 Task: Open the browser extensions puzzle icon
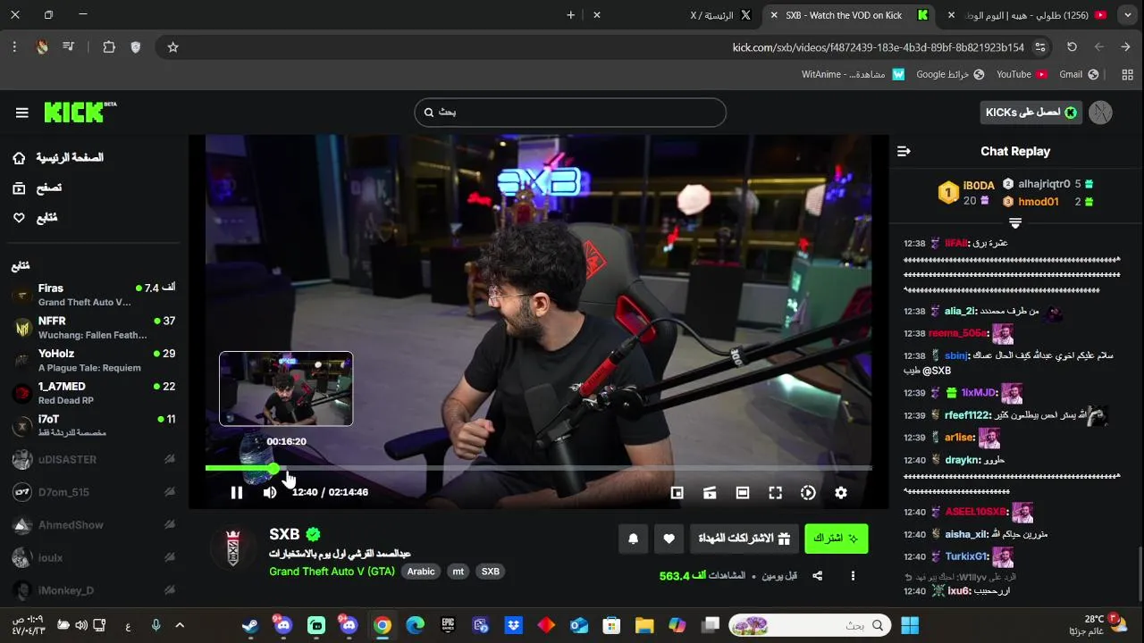(109, 47)
